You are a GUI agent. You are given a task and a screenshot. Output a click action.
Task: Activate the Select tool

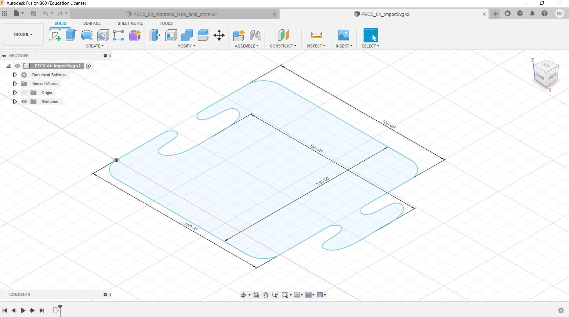click(371, 35)
